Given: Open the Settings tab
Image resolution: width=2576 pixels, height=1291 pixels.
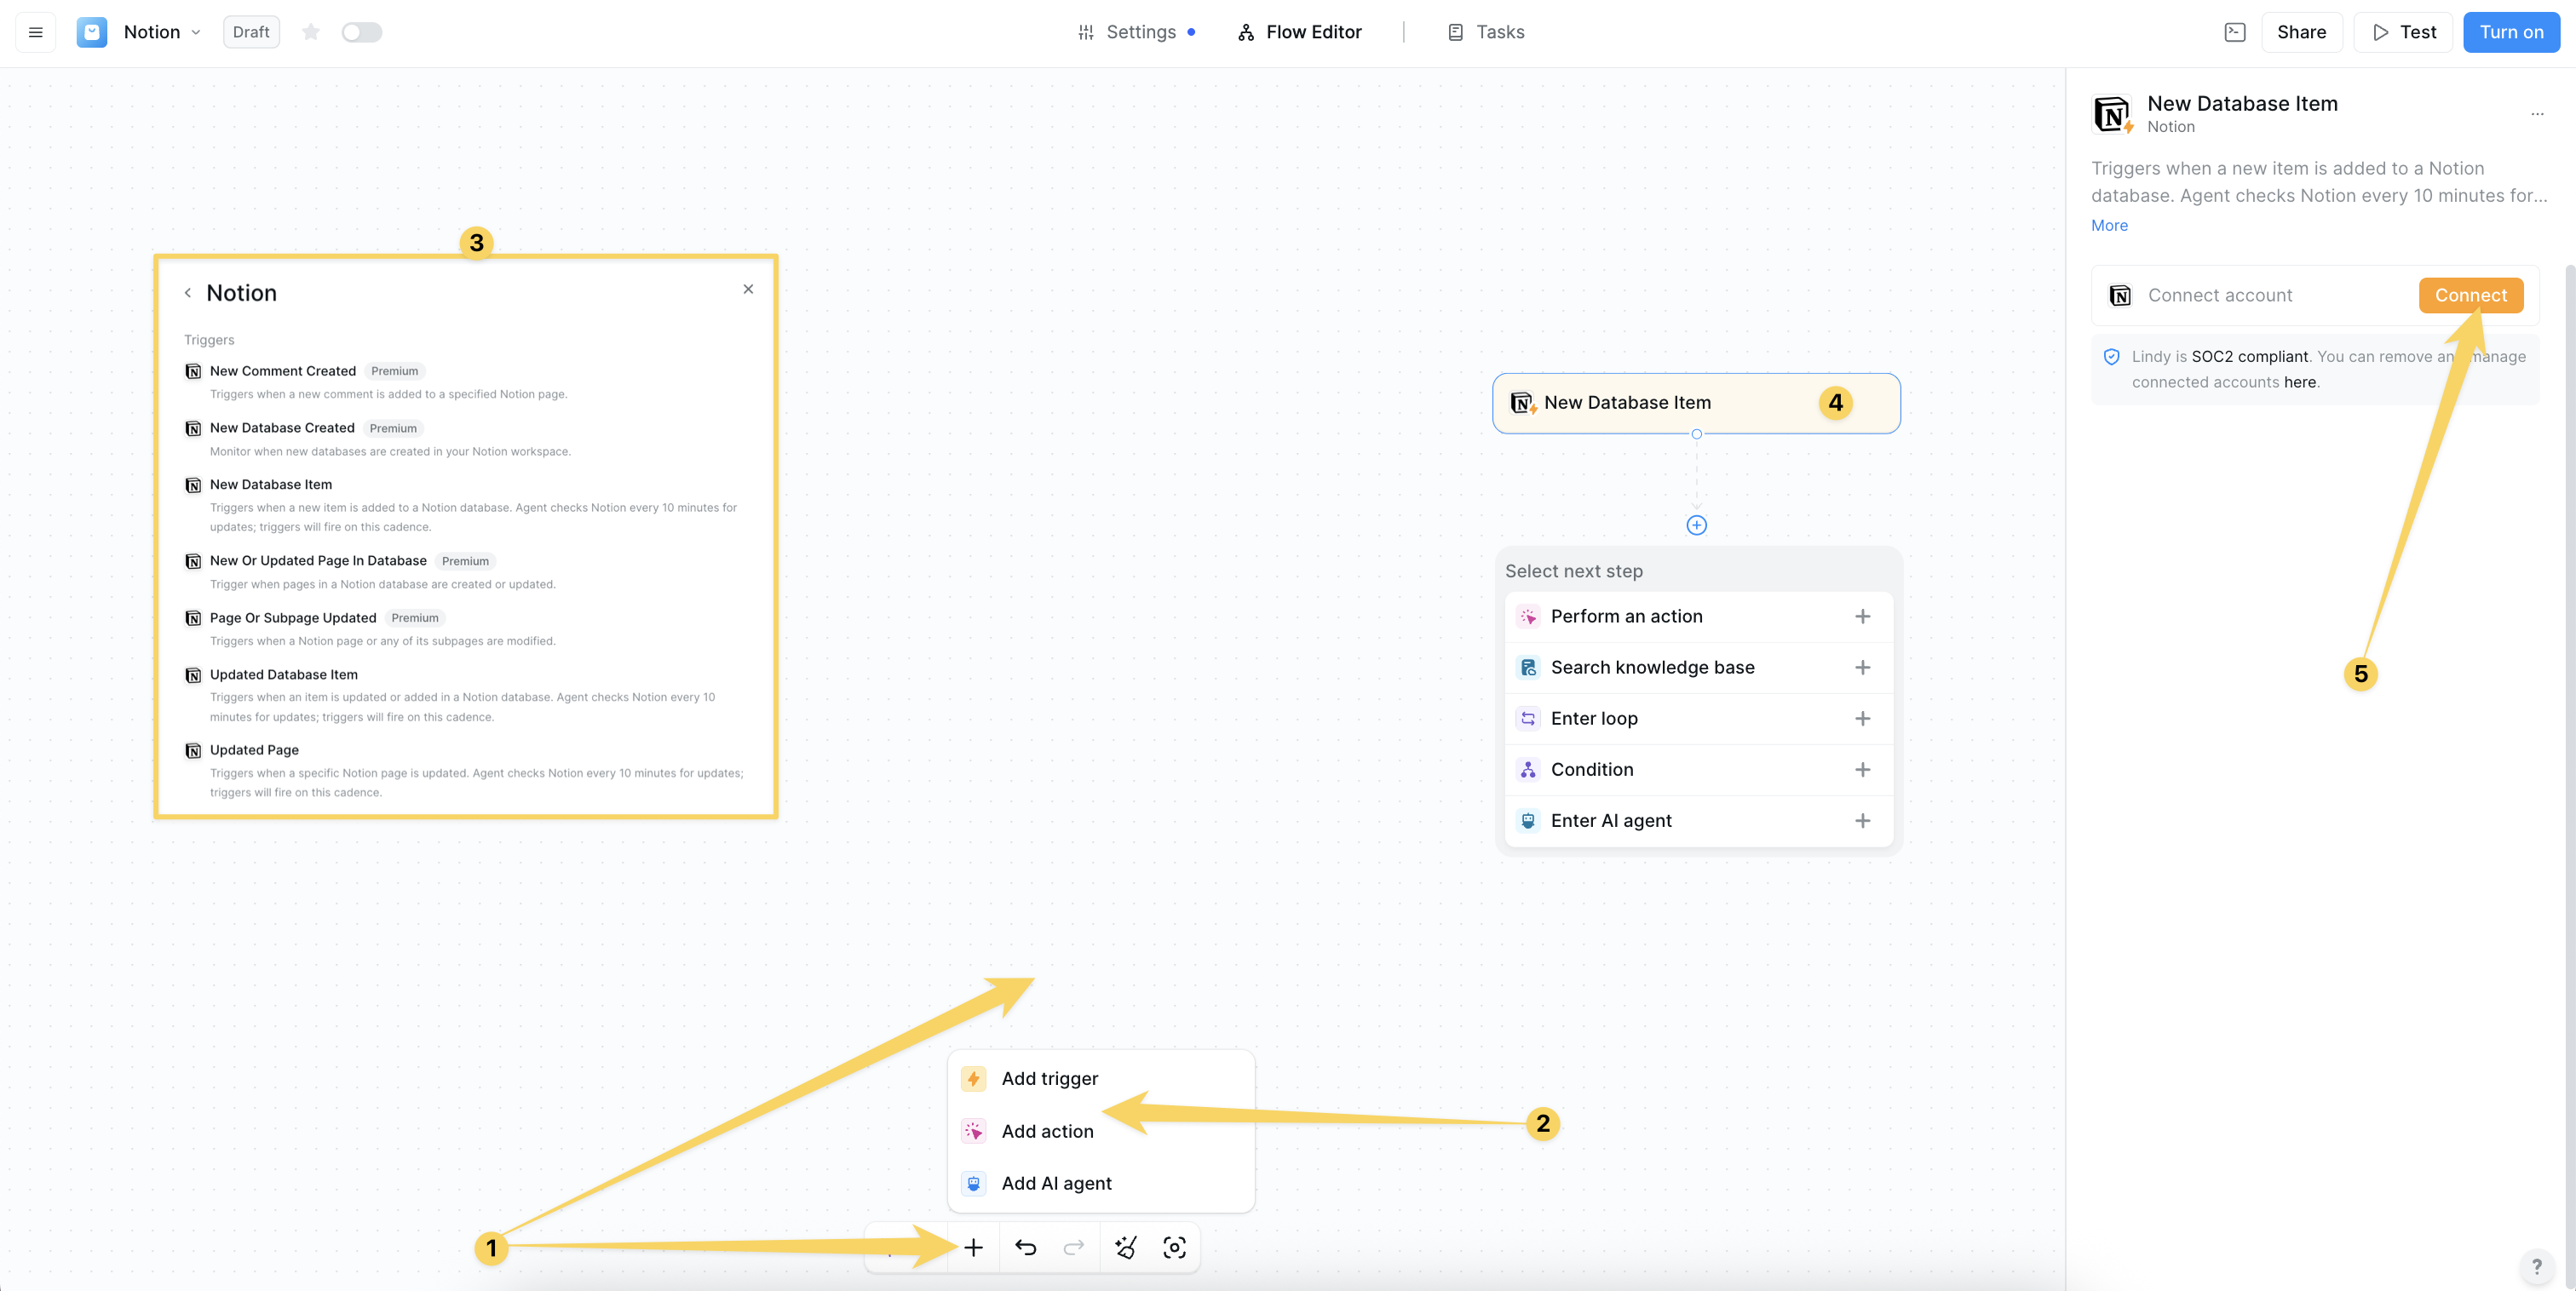Looking at the screenshot, I should [1136, 32].
